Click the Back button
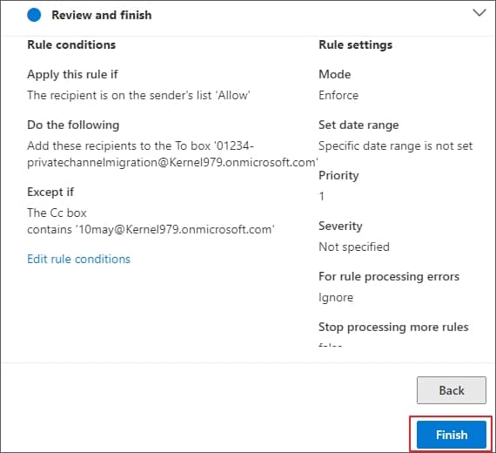The image size is (496, 453). [452, 390]
